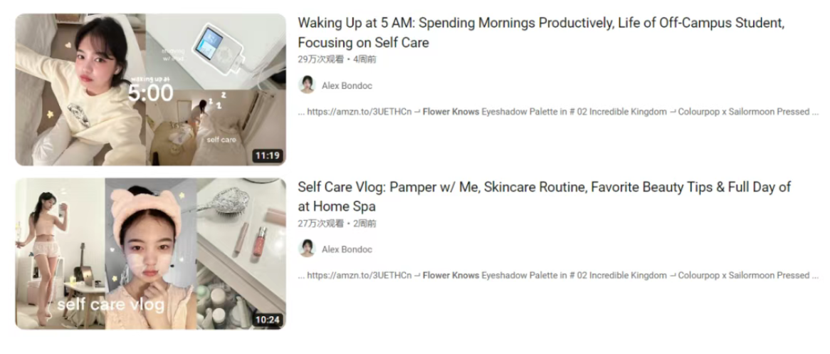The width and height of the screenshot is (830, 354).
Task: Click bold 'Flower Knows' text in second description
Action: (451, 276)
